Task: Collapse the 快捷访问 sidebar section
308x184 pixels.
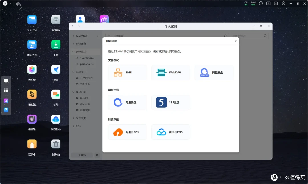Action: point(74,92)
